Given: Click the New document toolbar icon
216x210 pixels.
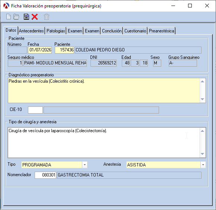Looking at the screenshot, I should [x=9, y=17].
